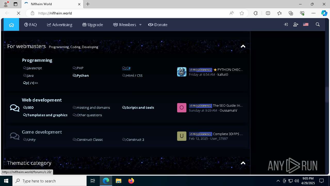Click the Thematic category title
Viewport: 330px width, 186px height.
tap(29, 163)
